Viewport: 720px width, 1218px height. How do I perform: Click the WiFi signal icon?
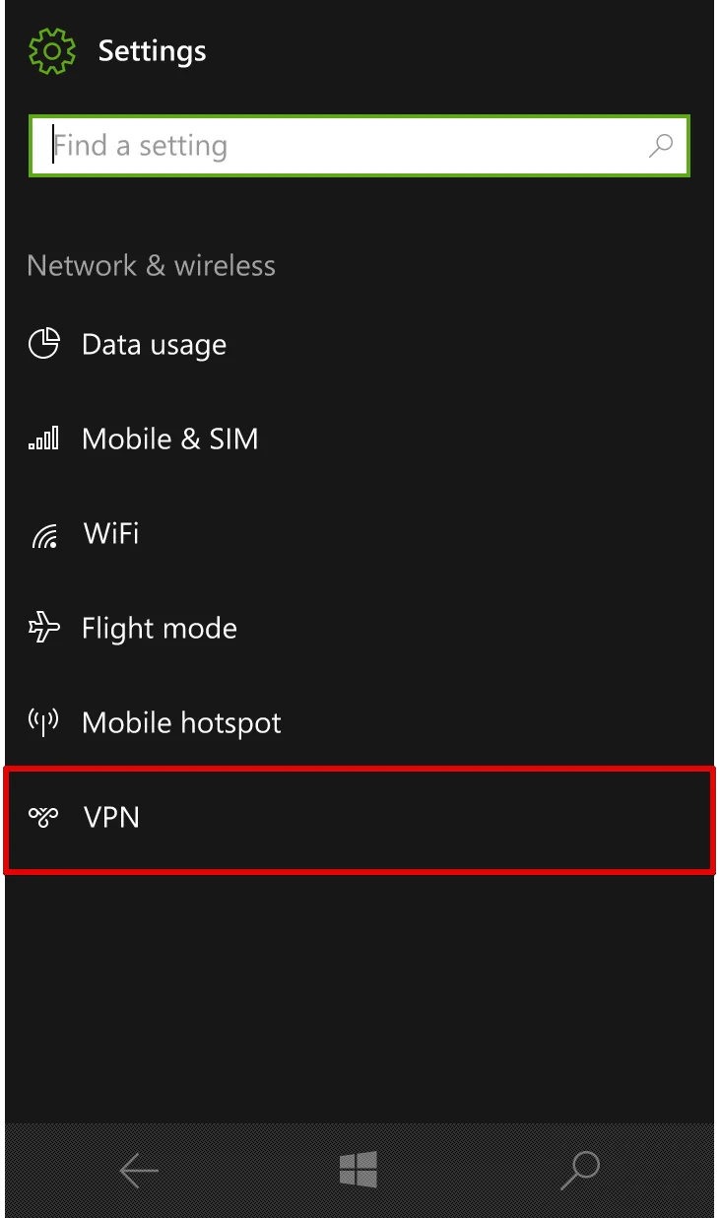pos(44,534)
